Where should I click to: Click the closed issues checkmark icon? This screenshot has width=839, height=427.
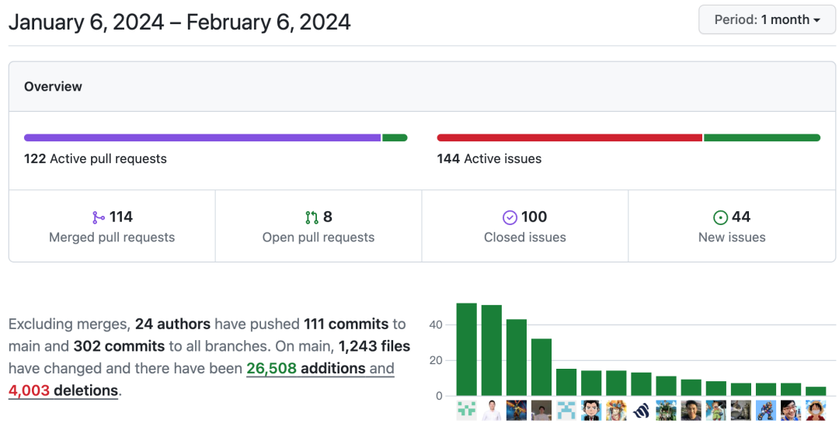point(510,217)
